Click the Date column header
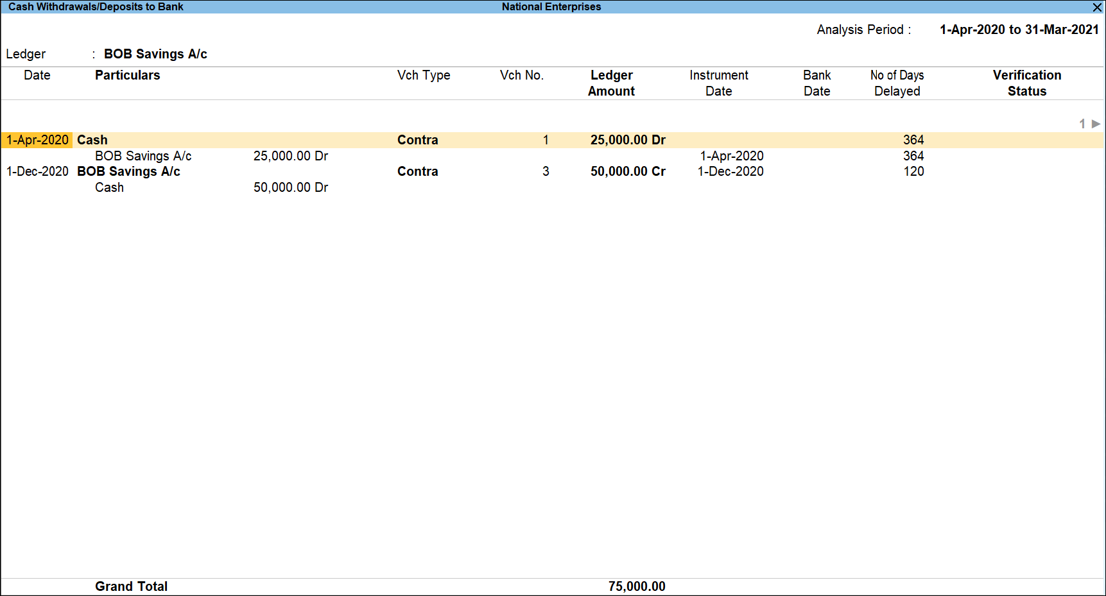Viewport: 1106px width, 596px height. coord(37,75)
